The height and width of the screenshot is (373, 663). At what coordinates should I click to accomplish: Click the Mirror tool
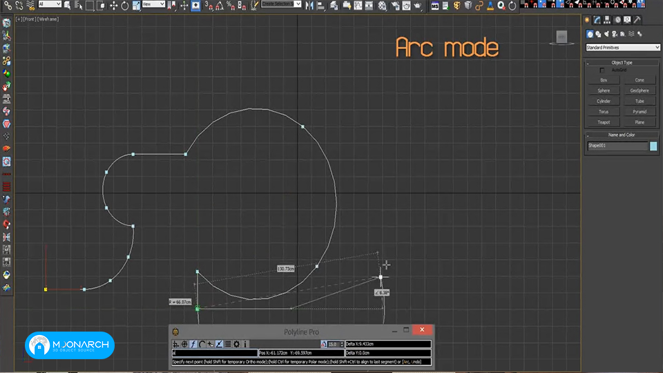(309, 6)
